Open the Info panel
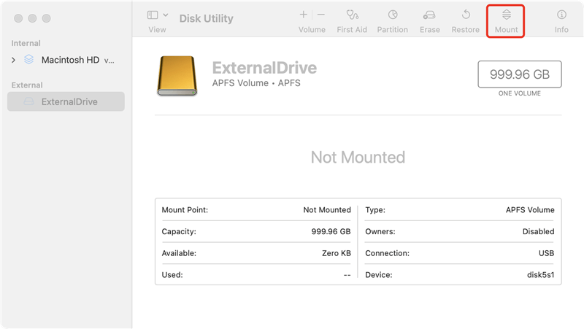 [x=561, y=15]
